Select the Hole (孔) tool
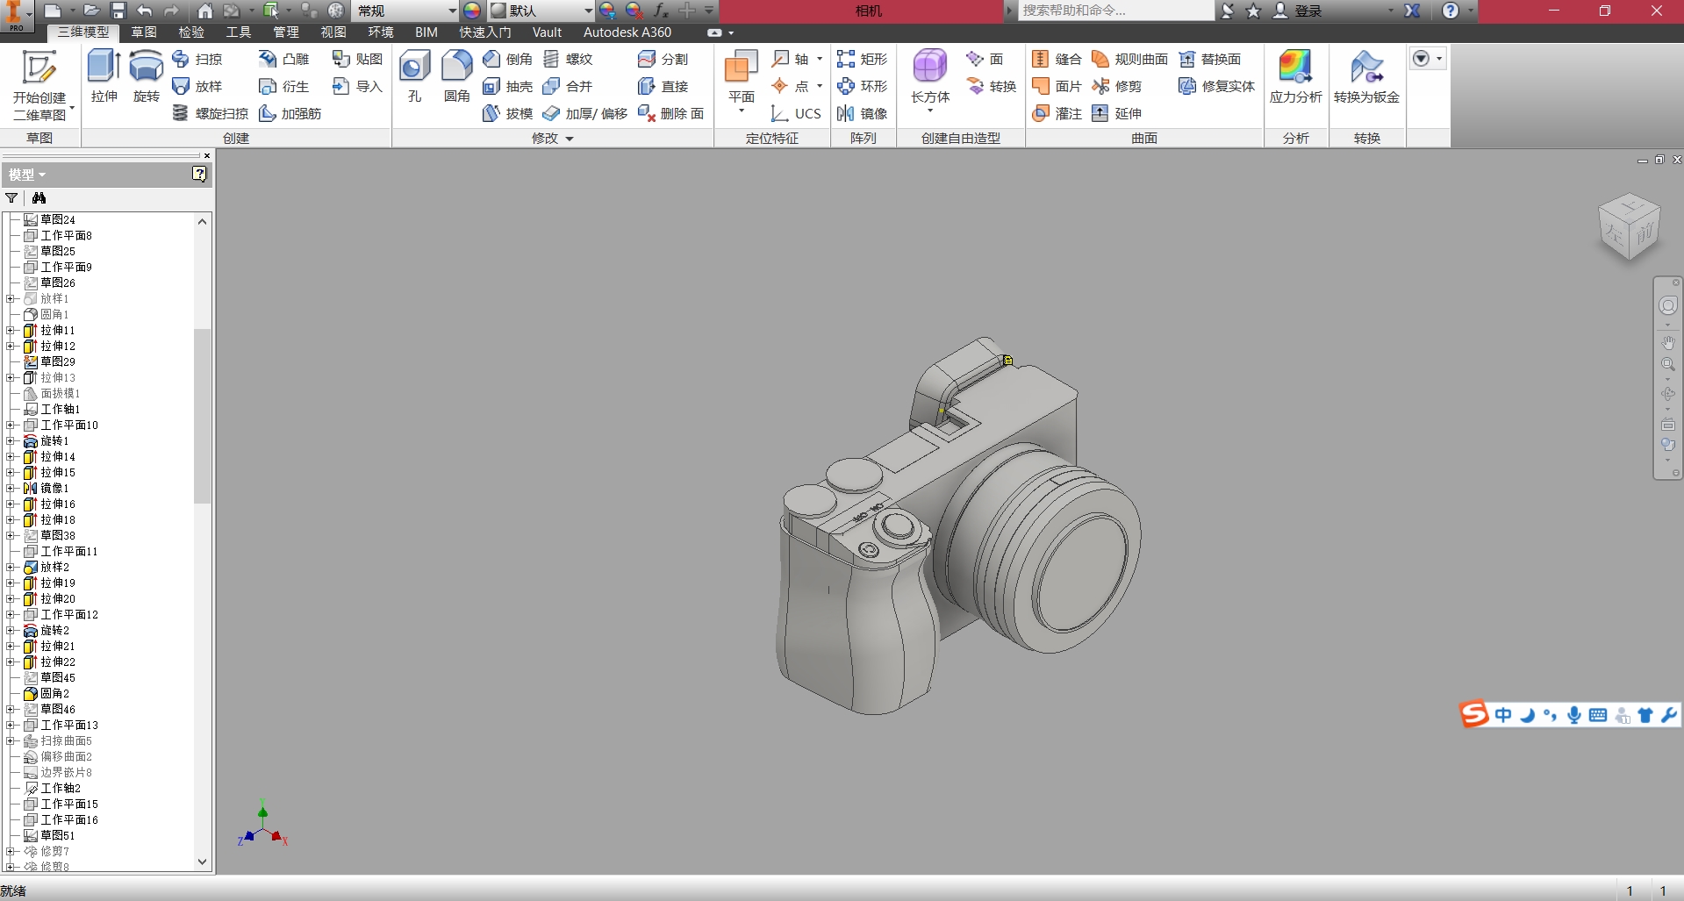This screenshot has height=901, width=1684. (x=414, y=76)
